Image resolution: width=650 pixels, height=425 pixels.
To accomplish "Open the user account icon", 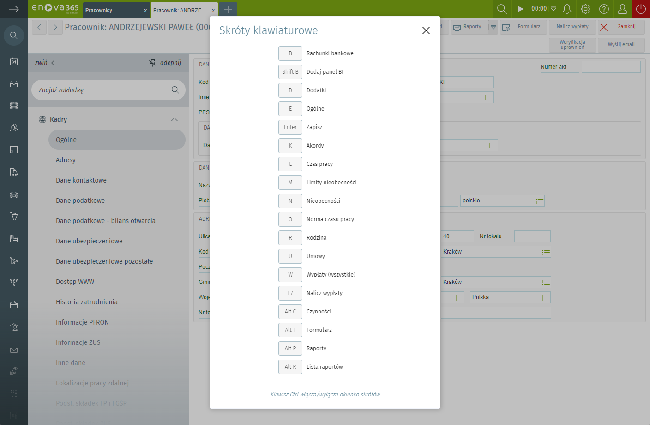I will tap(622, 9).
